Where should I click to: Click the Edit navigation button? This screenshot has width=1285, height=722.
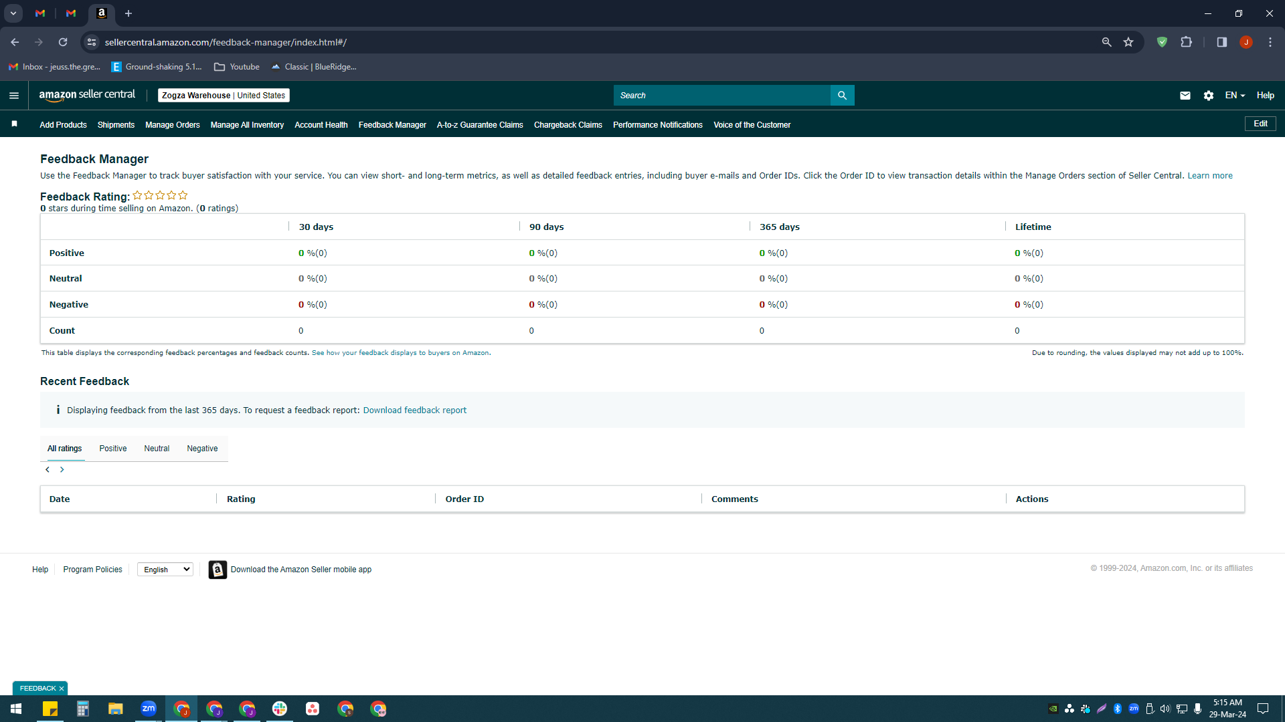[1260, 124]
